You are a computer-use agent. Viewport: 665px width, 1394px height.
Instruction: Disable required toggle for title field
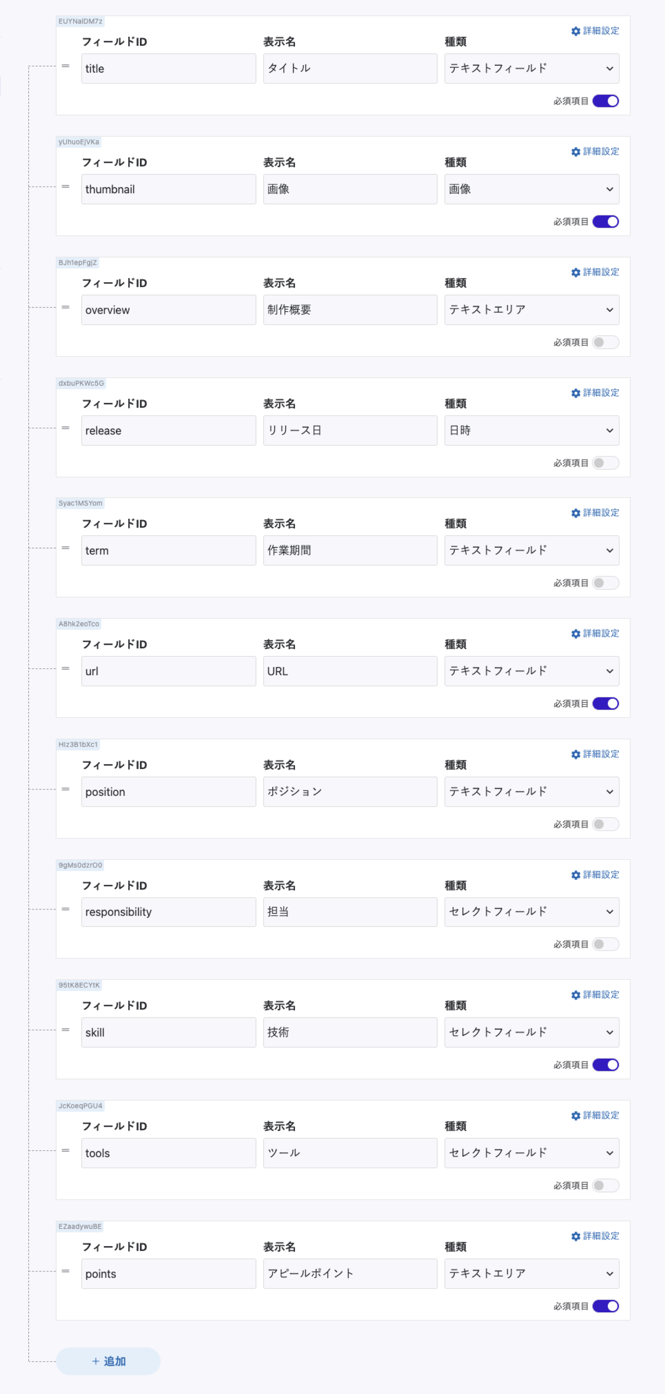[x=605, y=101]
